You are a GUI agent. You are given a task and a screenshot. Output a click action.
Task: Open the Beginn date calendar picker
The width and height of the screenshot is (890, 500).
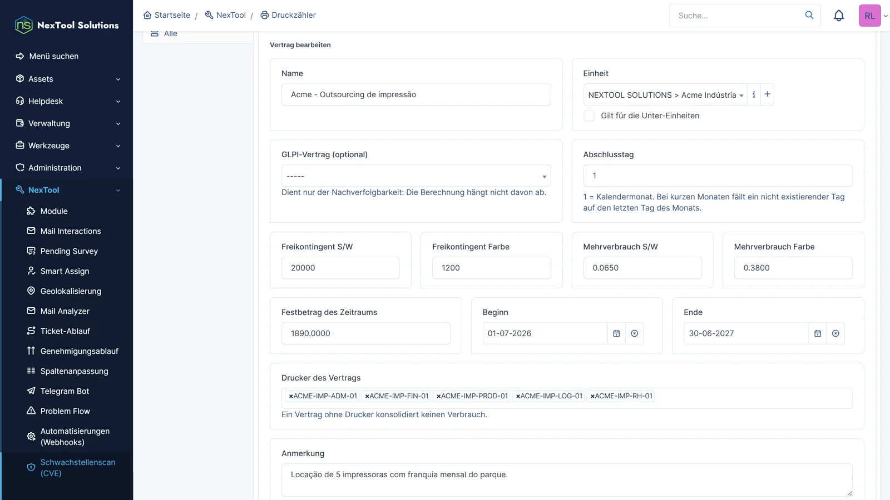616,333
